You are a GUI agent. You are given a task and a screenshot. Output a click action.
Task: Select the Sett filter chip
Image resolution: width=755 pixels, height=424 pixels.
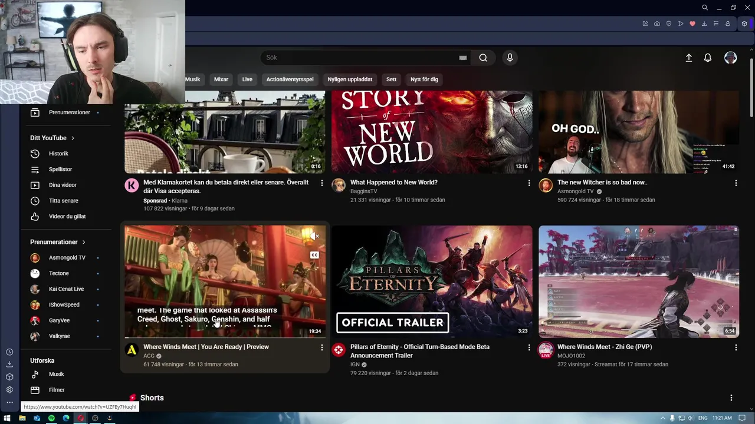[x=391, y=79]
